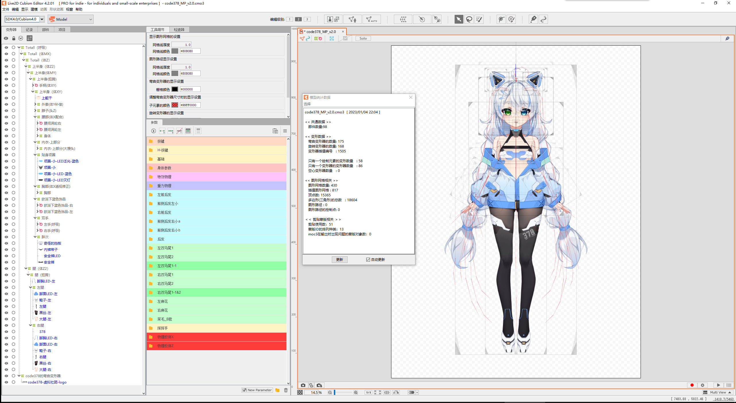
Task: Take a canvas snapshot with camera icon
Action: 303,385
